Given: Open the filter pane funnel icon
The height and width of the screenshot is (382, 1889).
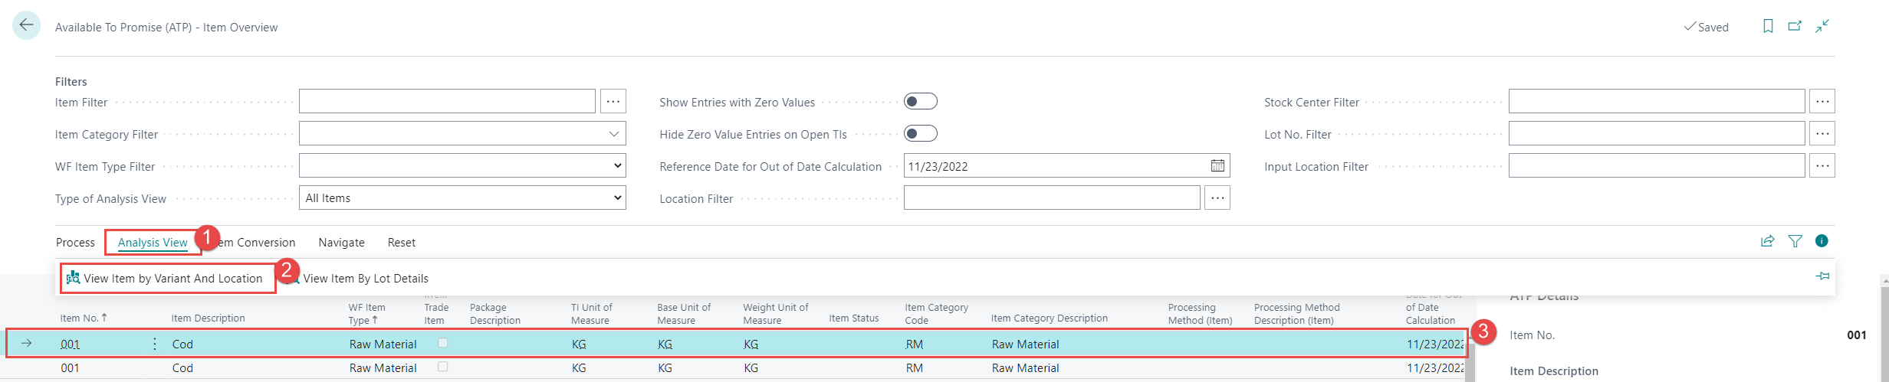Looking at the screenshot, I should pyautogui.click(x=1795, y=241).
